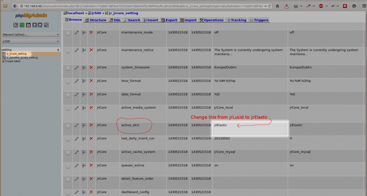Open the Recent tables dropdown
The width and height of the screenshot is (367, 196).
31,35
